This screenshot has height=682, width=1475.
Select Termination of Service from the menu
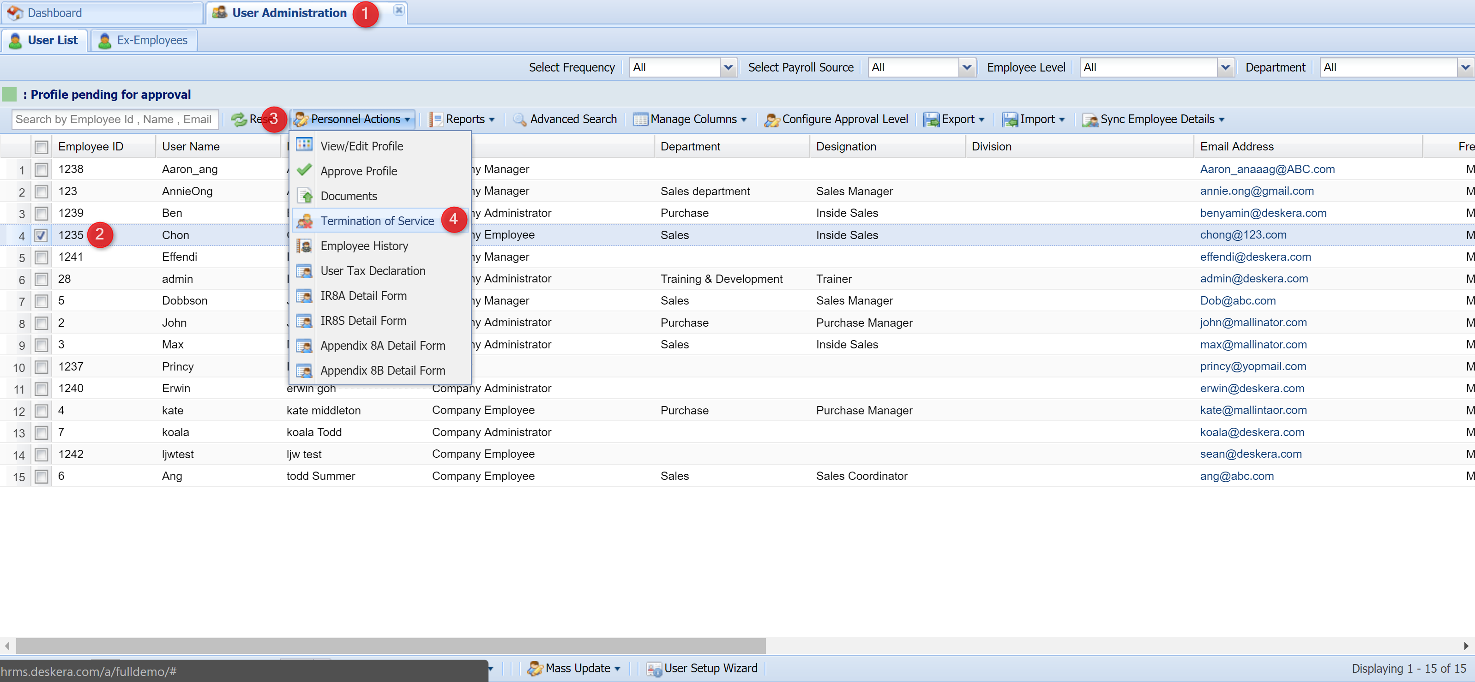(x=377, y=220)
